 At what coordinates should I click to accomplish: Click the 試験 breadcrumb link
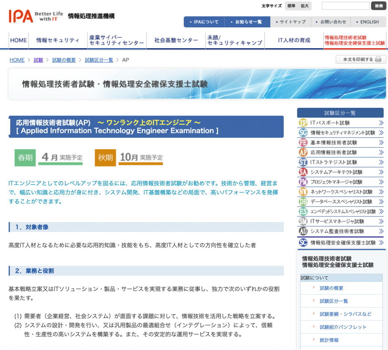pyautogui.click(x=38, y=60)
